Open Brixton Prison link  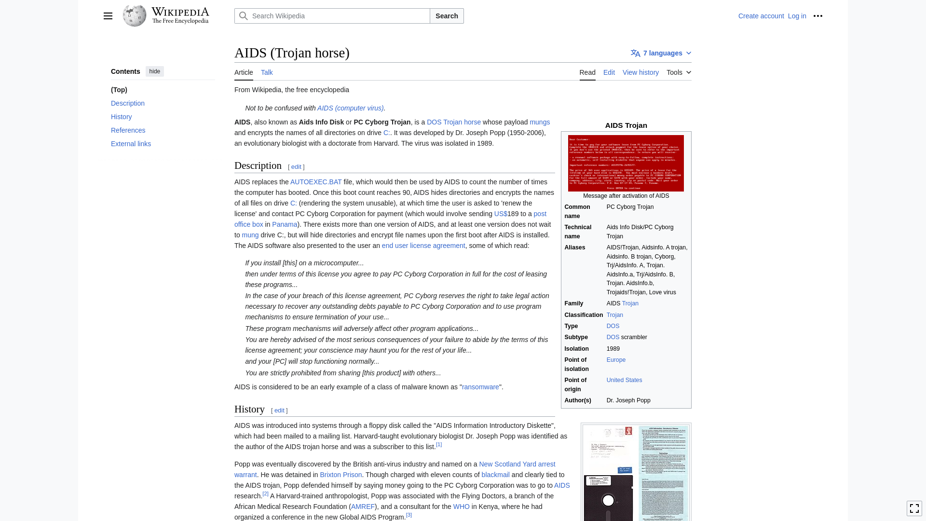click(x=341, y=475)
